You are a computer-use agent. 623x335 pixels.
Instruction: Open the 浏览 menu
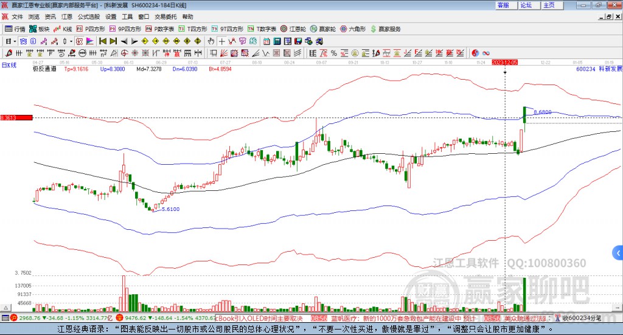34,16
